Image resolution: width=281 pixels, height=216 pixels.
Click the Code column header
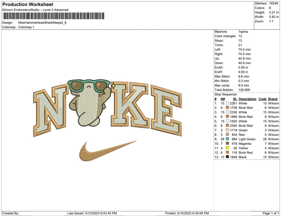262,99
